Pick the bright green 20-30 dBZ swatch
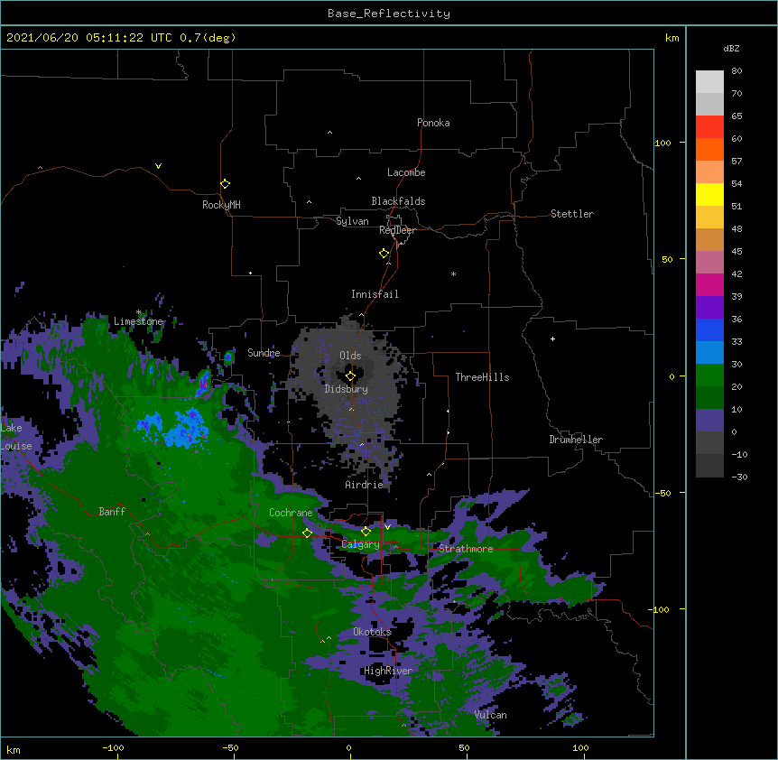Screen dimensions: 778x760 point(709,375)
